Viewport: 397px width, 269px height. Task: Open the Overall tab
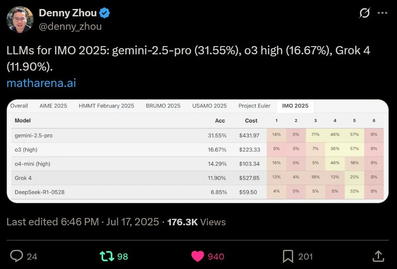[19, 106]
